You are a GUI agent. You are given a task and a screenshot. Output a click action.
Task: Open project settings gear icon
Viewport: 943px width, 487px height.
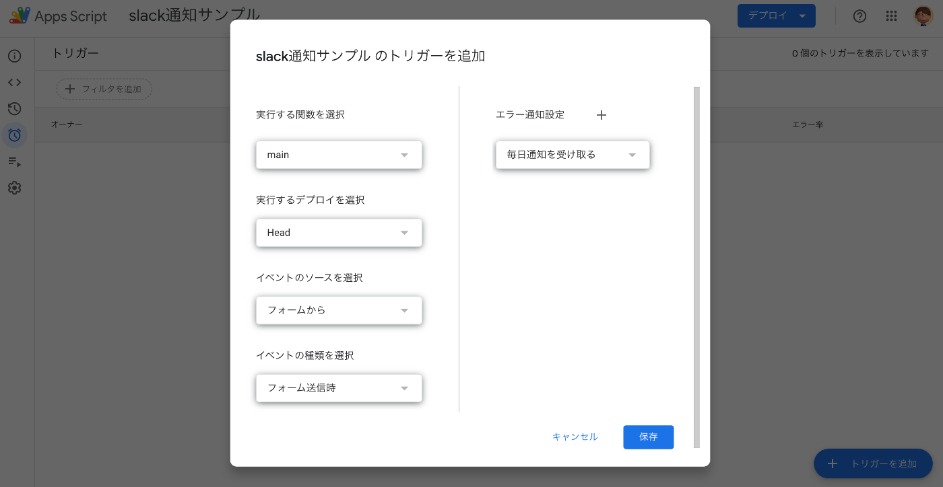click(x=14, y=188)
